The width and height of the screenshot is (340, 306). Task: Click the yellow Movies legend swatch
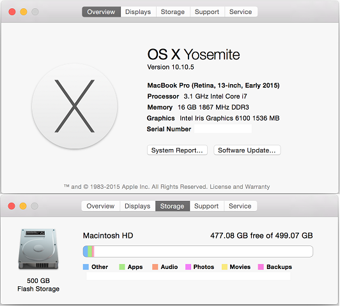(224, 267)
